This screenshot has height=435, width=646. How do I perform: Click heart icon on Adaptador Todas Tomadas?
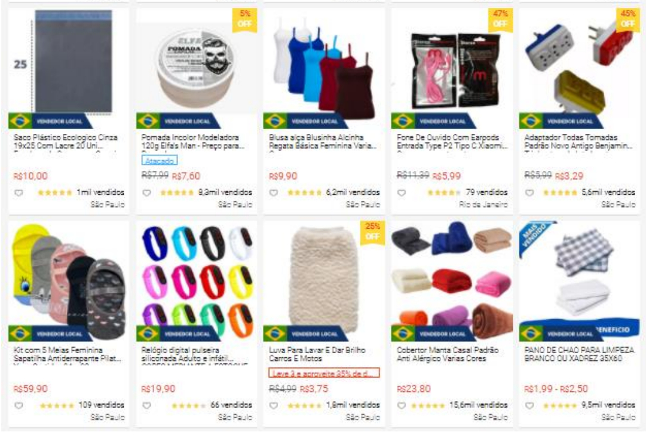(x=530, y=193)
